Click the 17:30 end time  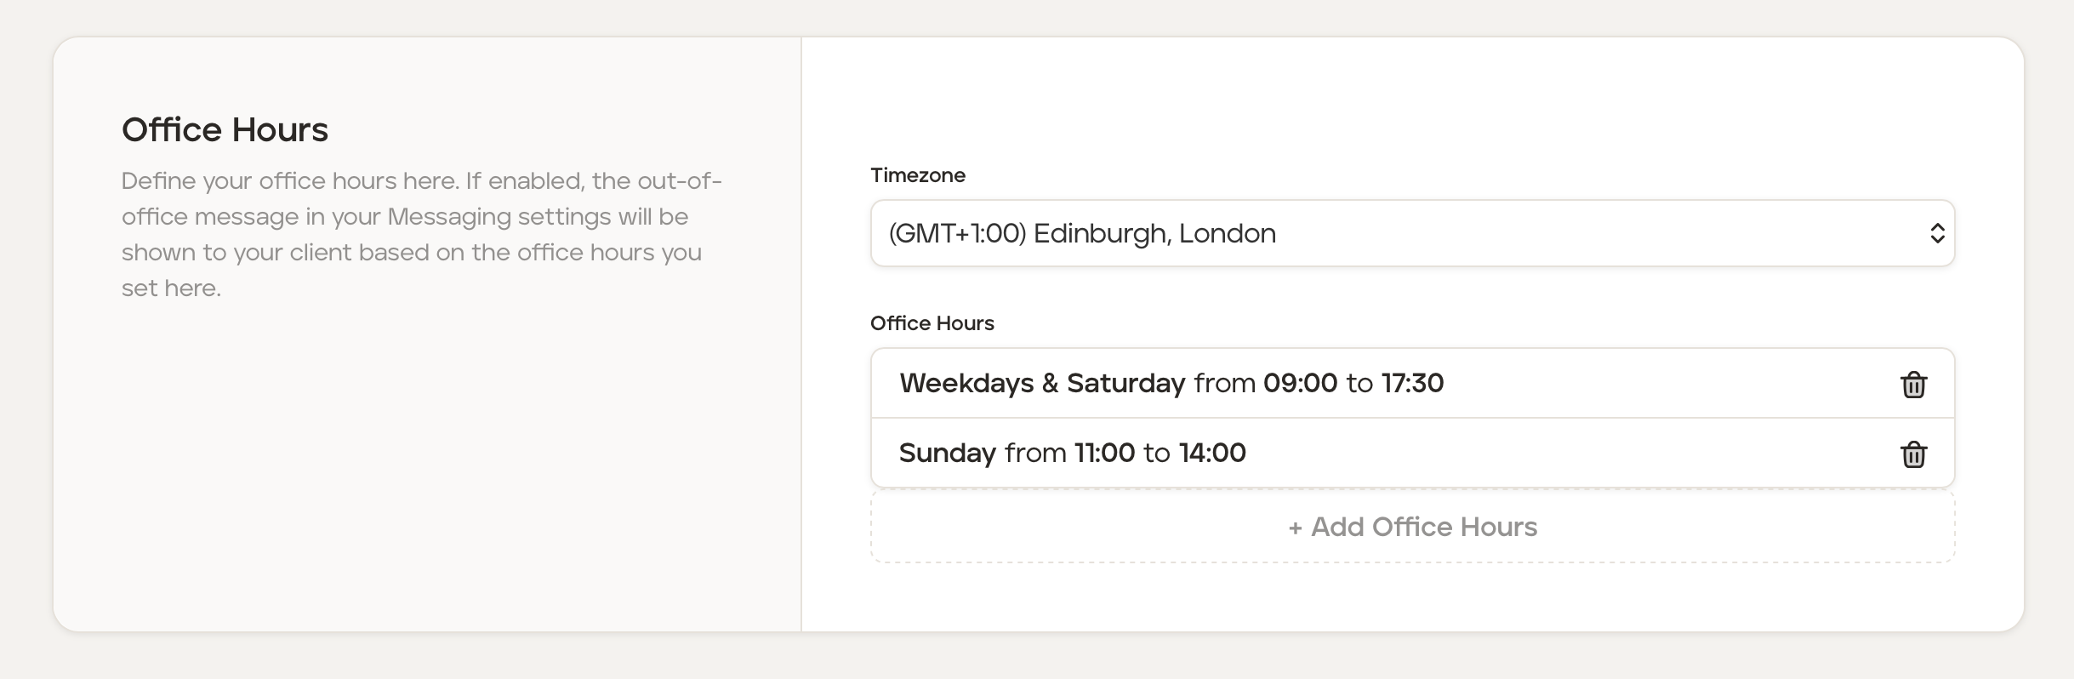click(x=1412, y=383)
